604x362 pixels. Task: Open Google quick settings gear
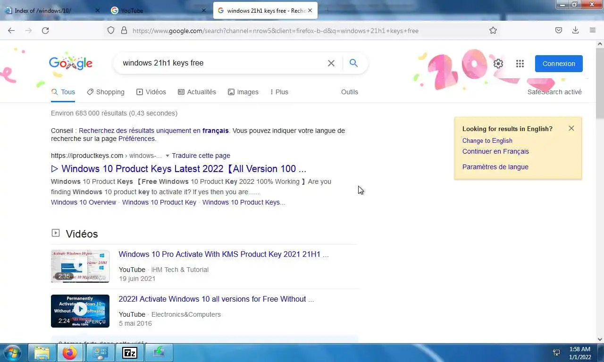[x=498, y=64]
